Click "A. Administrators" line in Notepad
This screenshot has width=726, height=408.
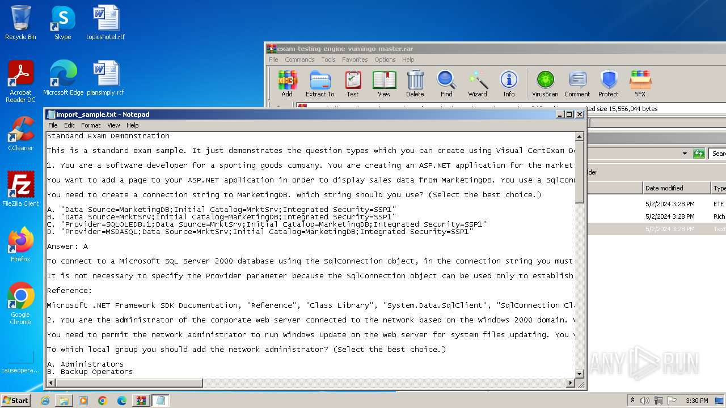(86, 364)
